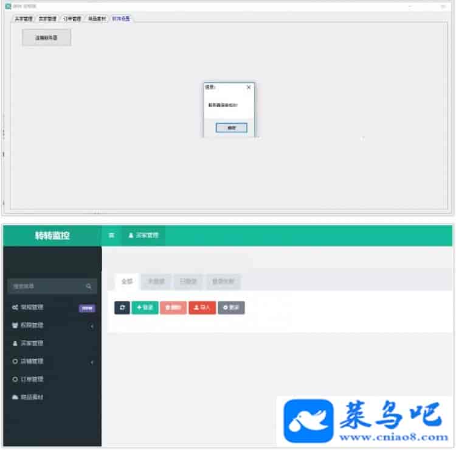Screen dimensions: 456x450
Task: Click the gray more button with gear icon
Action: (x=231, y=308)
